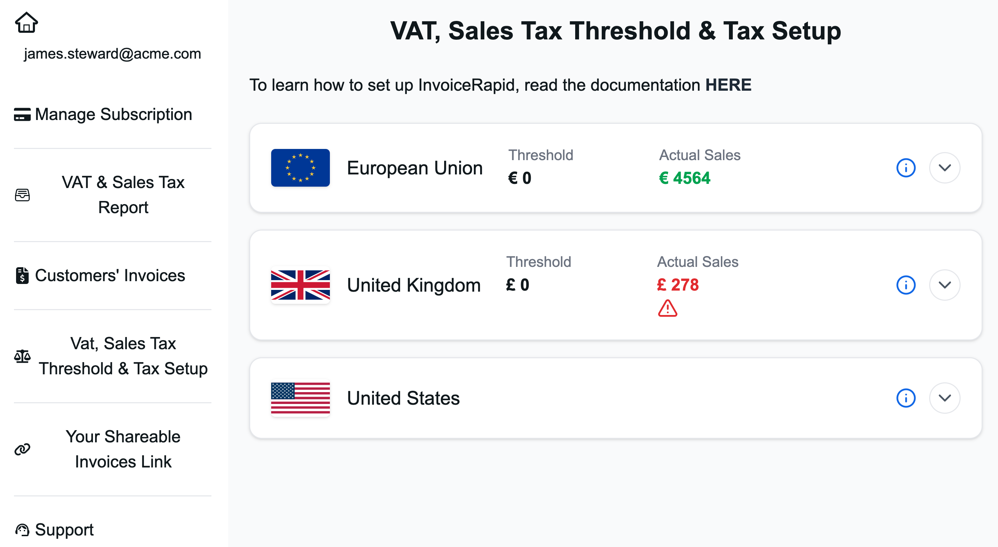Open Customers' Invoices

click(x=110, y=276)
